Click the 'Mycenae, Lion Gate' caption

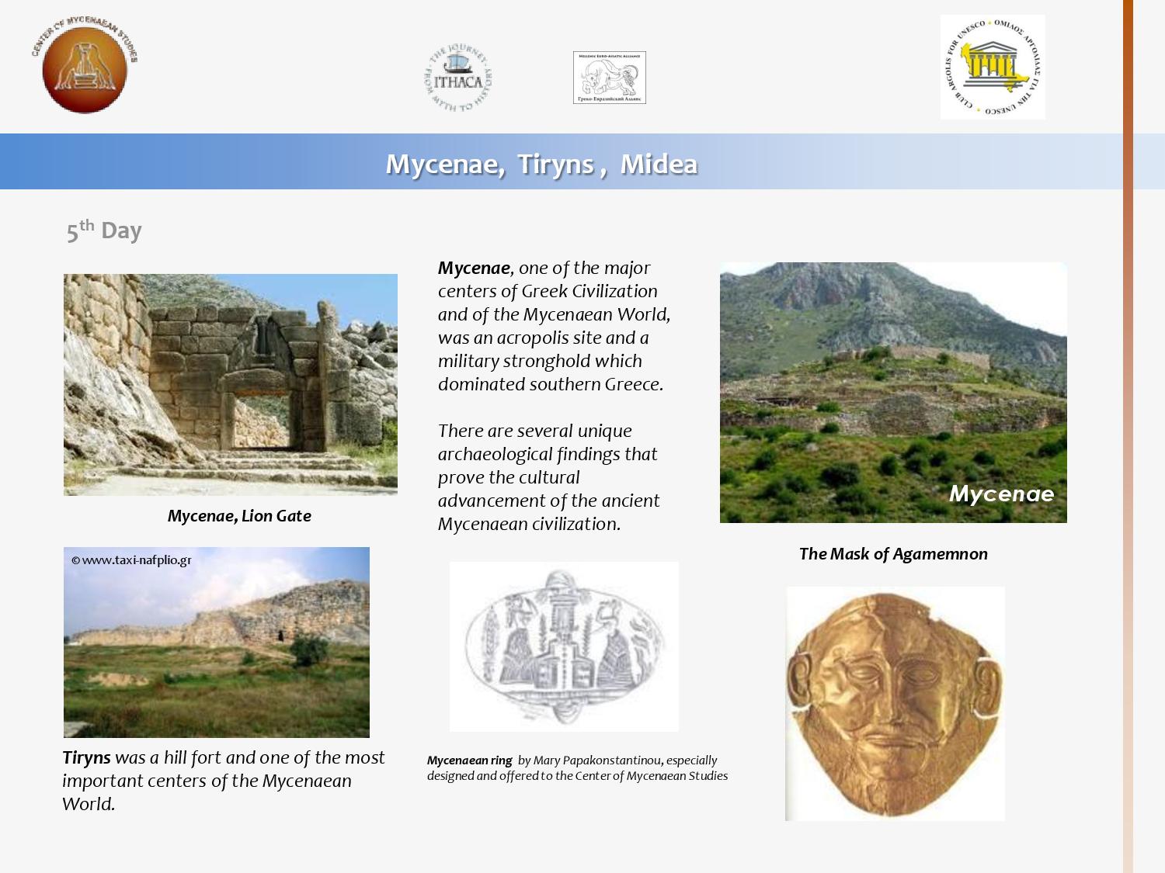click(x=239, y=516)
